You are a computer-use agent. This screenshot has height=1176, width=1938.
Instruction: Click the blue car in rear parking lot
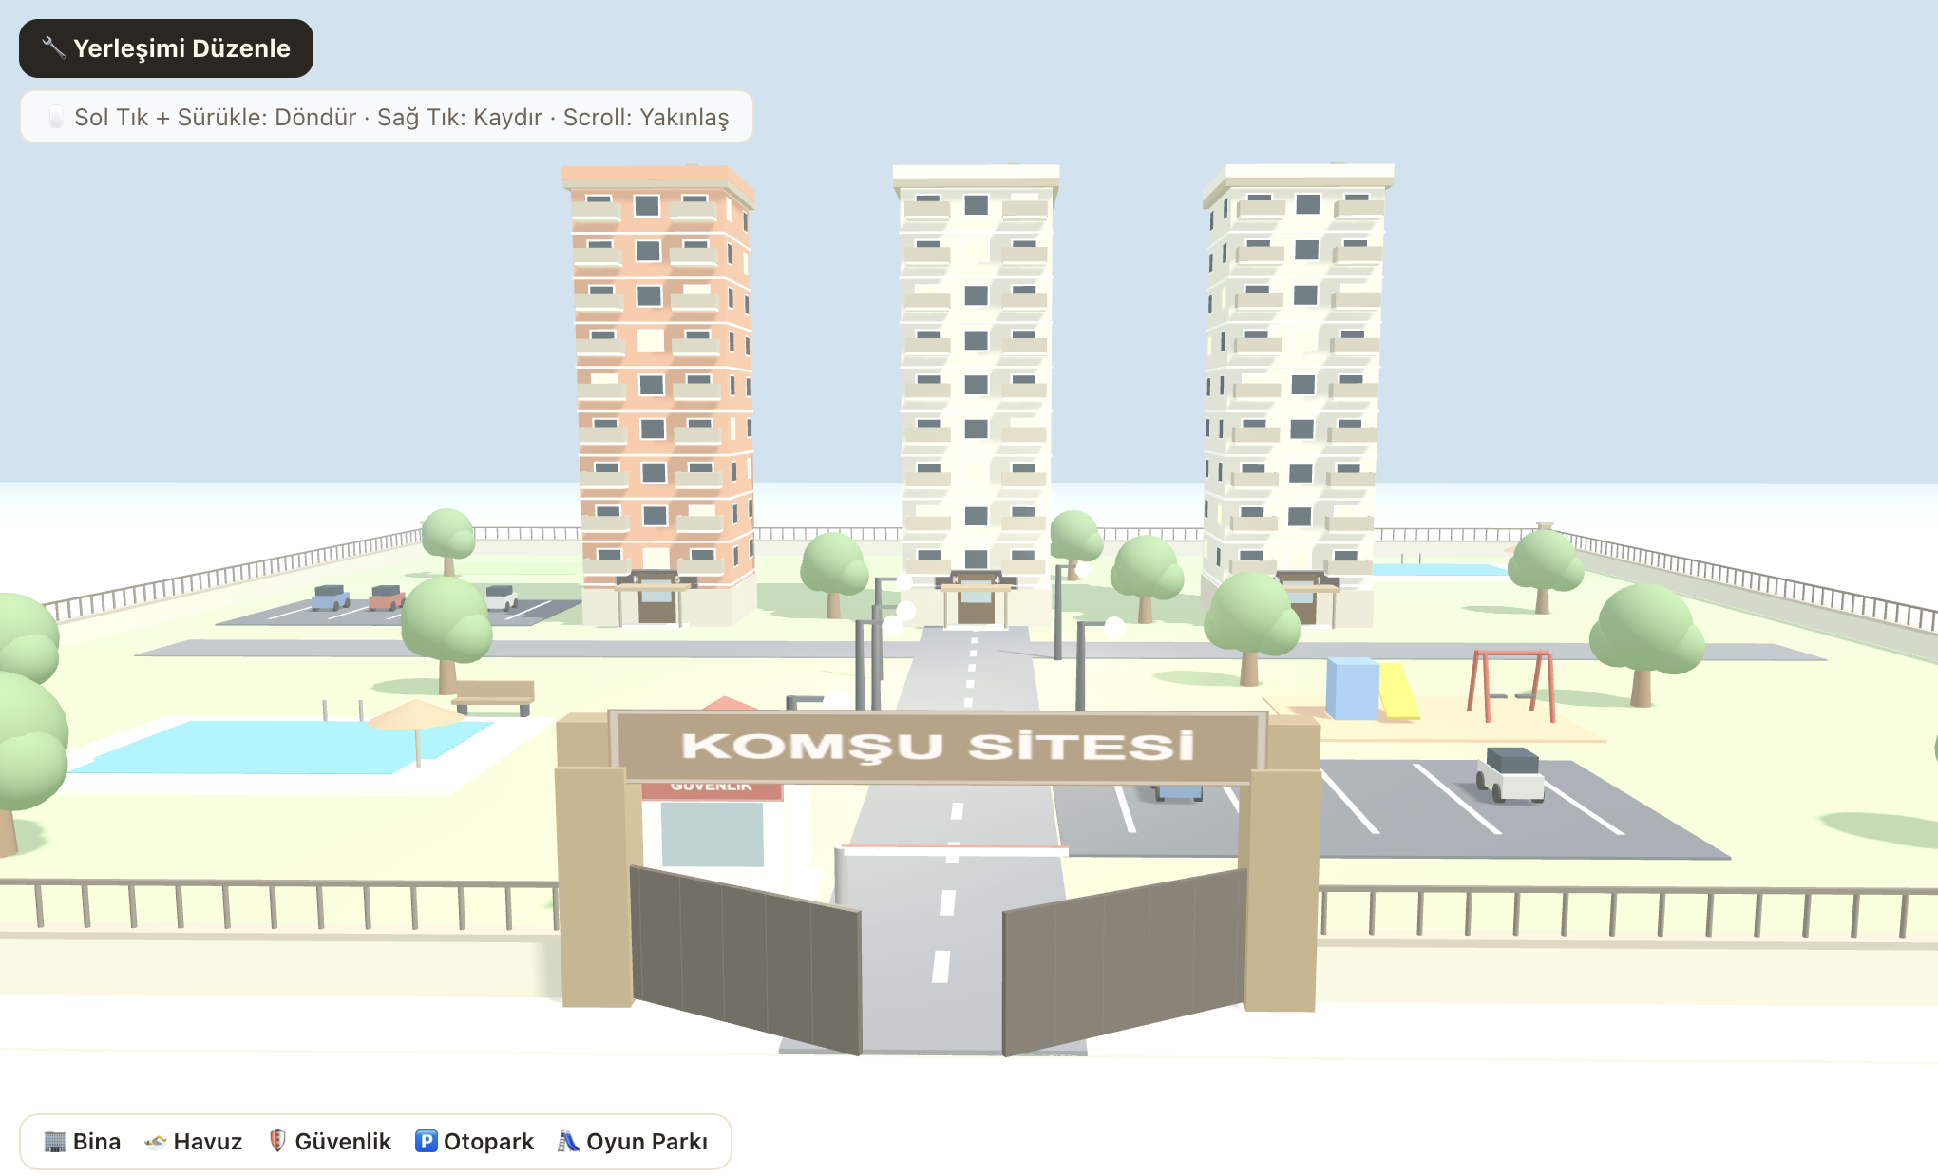(x=331, y=597)
